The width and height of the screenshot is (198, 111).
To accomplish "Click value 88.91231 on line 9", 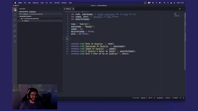I will click(x=83, y=34).
